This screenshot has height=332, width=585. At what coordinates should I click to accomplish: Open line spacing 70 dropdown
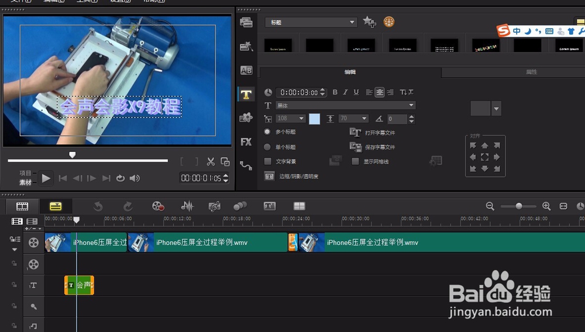point(353,119)
